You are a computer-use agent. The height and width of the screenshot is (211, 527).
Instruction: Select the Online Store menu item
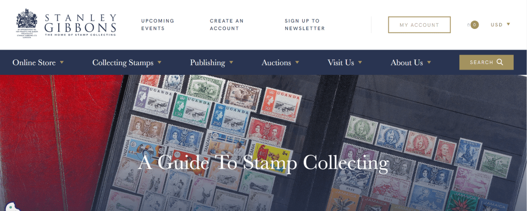[34, 62]
